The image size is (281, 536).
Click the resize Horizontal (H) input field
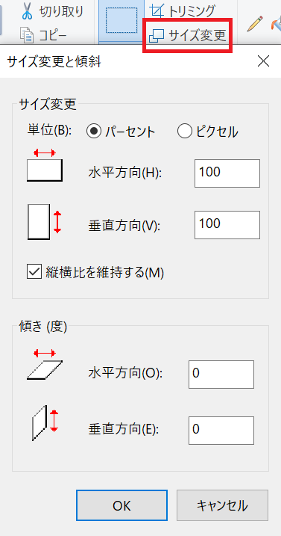point(227,173)
